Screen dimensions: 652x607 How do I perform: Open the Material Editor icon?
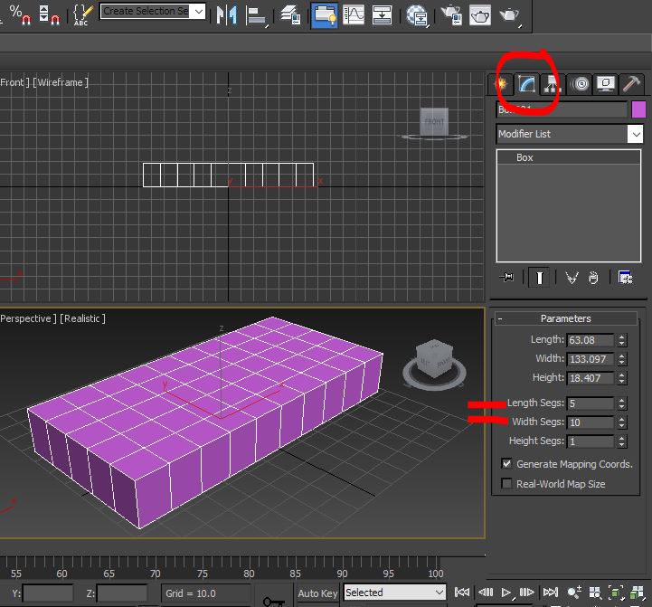click(417, 15)
